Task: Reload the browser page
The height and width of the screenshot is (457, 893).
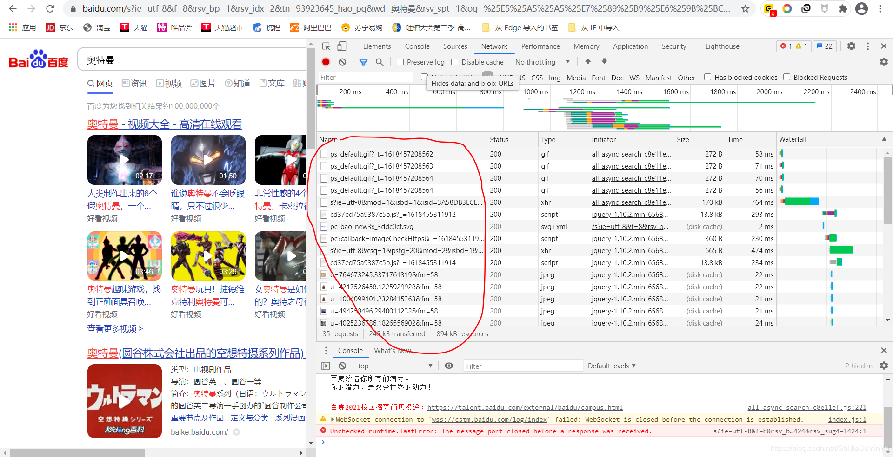Action: click(50, 8)
